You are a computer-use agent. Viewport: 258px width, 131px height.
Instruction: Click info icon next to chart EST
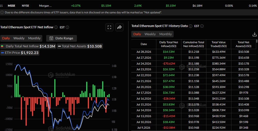tap(67, 27)
